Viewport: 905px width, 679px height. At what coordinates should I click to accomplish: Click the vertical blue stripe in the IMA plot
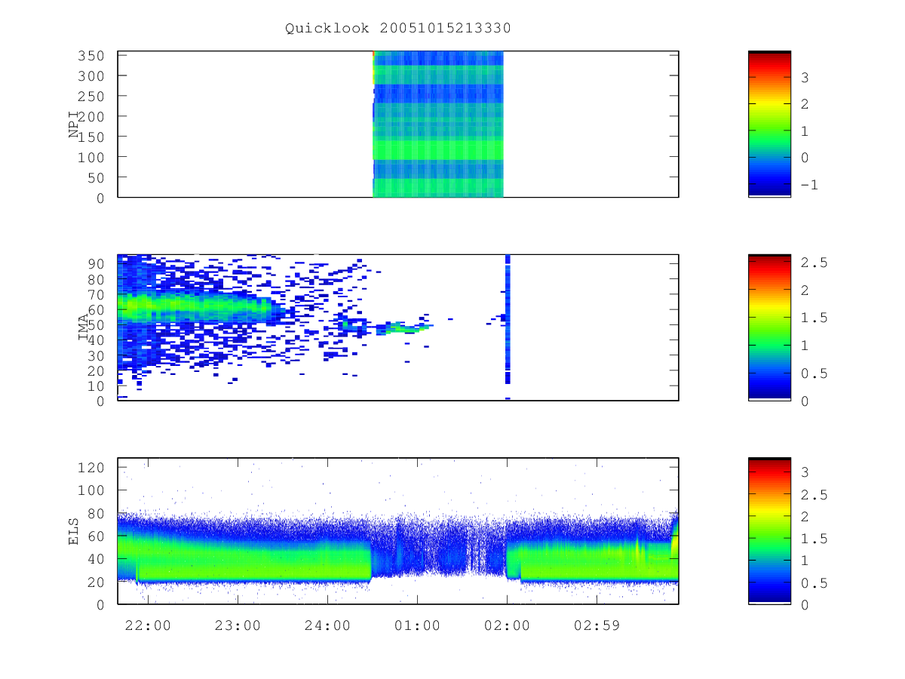tap(508, 320)
